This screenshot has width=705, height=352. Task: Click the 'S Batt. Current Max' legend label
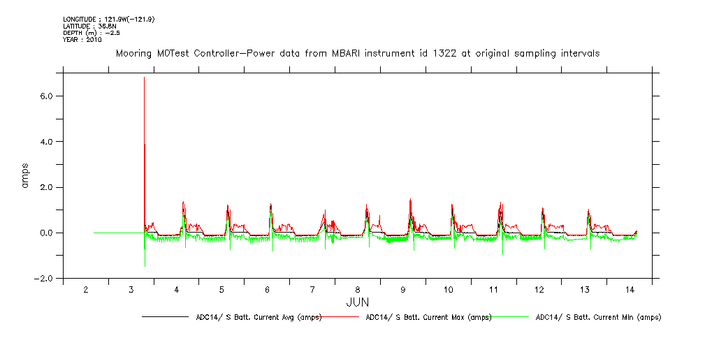pos(428,317)
